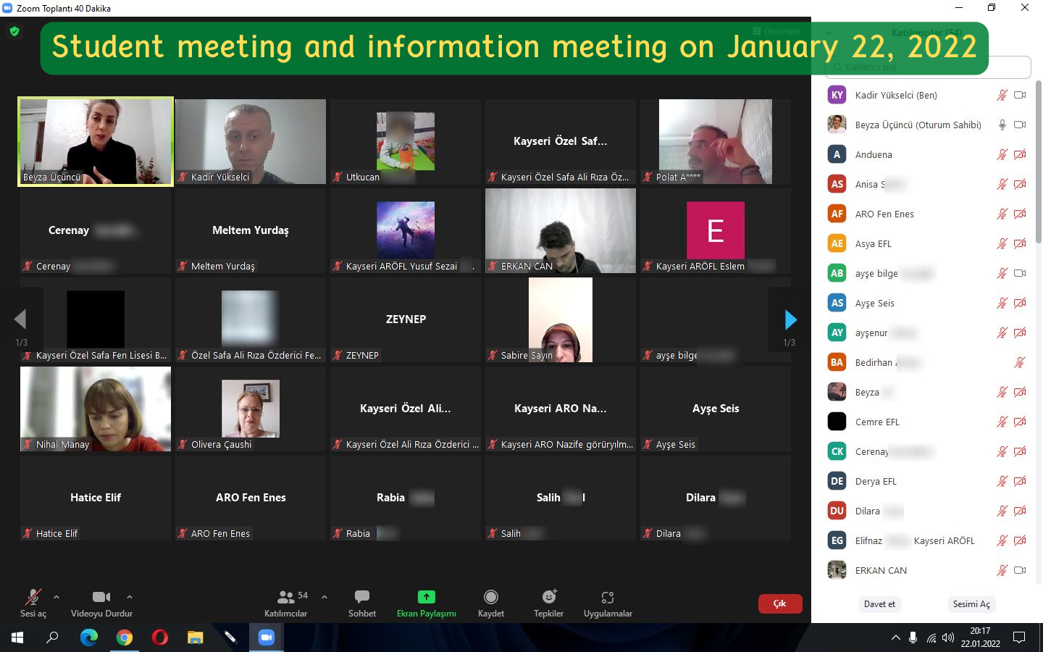
Task: Click the Katılımcı bul search field
Action: (928, 67)
